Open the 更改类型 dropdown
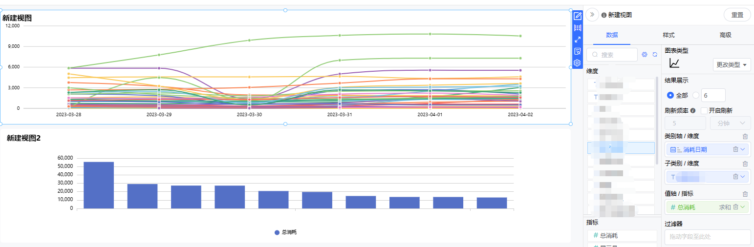This screenshot has width=754, height=247. [x=732, y=65]
